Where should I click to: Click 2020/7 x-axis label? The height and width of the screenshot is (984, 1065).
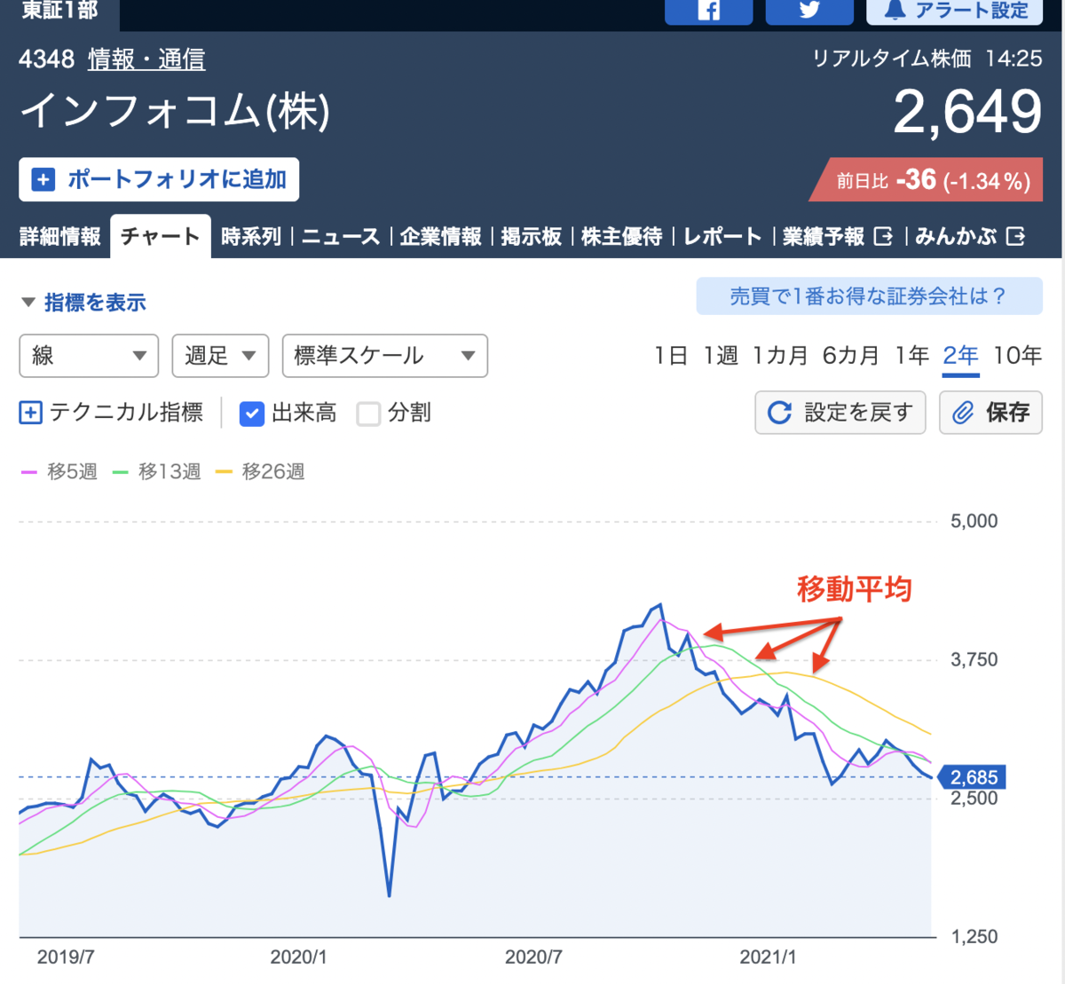tap(533, 957)
